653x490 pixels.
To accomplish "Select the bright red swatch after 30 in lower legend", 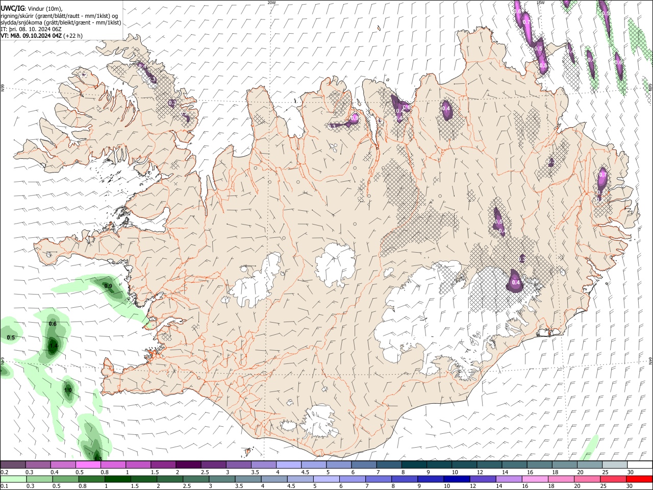I will (639, 479).
